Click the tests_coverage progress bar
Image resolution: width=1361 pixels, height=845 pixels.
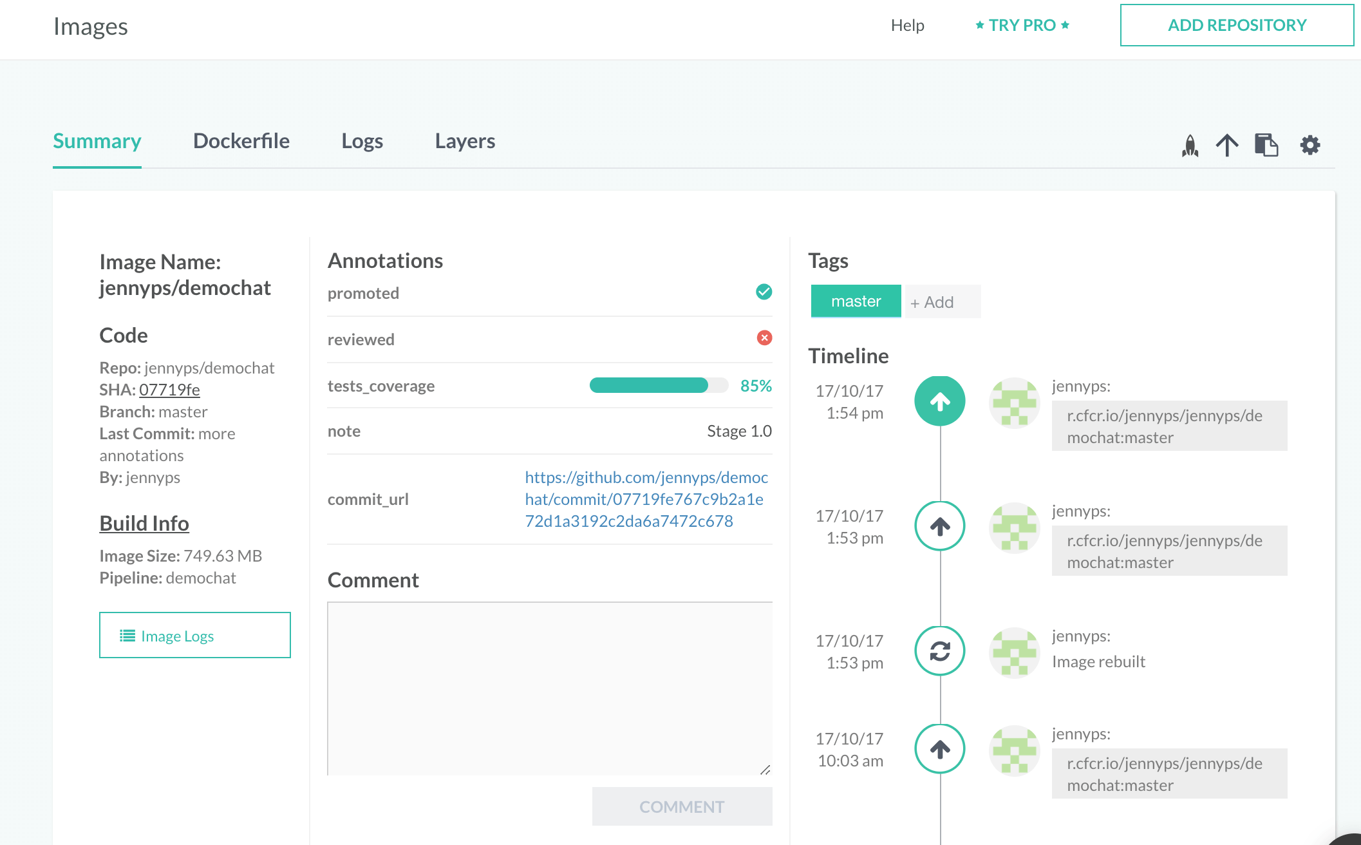coord(659,386)
